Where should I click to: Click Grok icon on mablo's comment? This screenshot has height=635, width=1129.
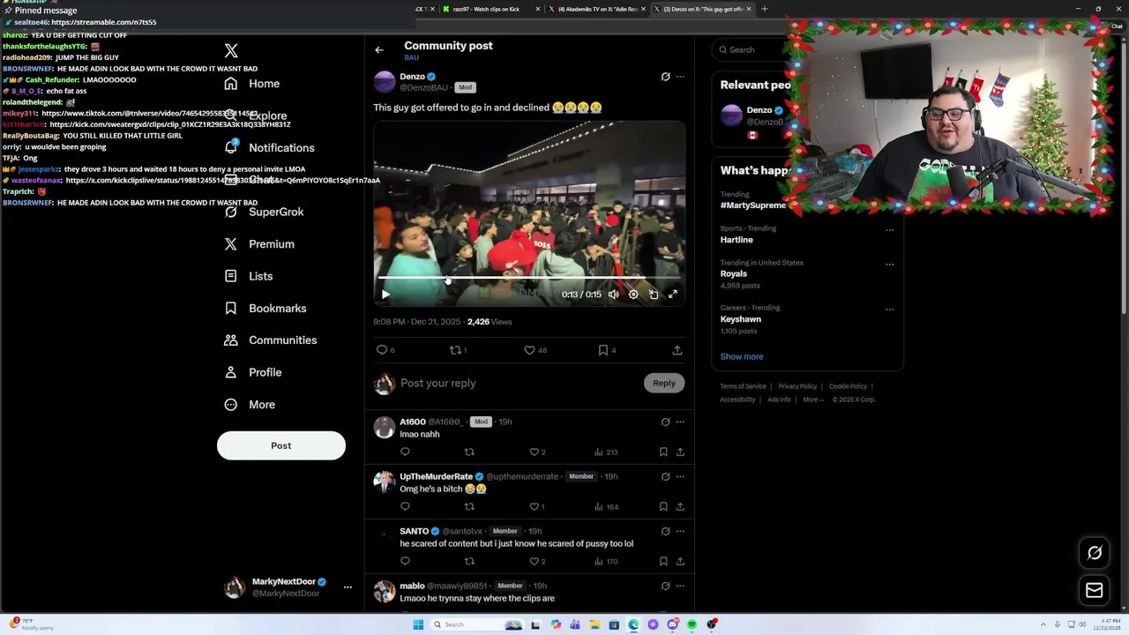[665, 586]
